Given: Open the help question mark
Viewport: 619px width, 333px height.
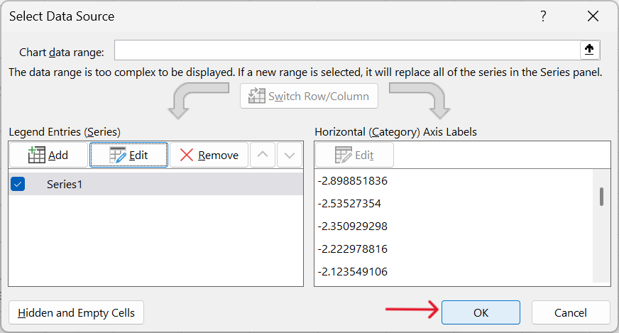Looking at the screenshot, I should click(543, 16).
